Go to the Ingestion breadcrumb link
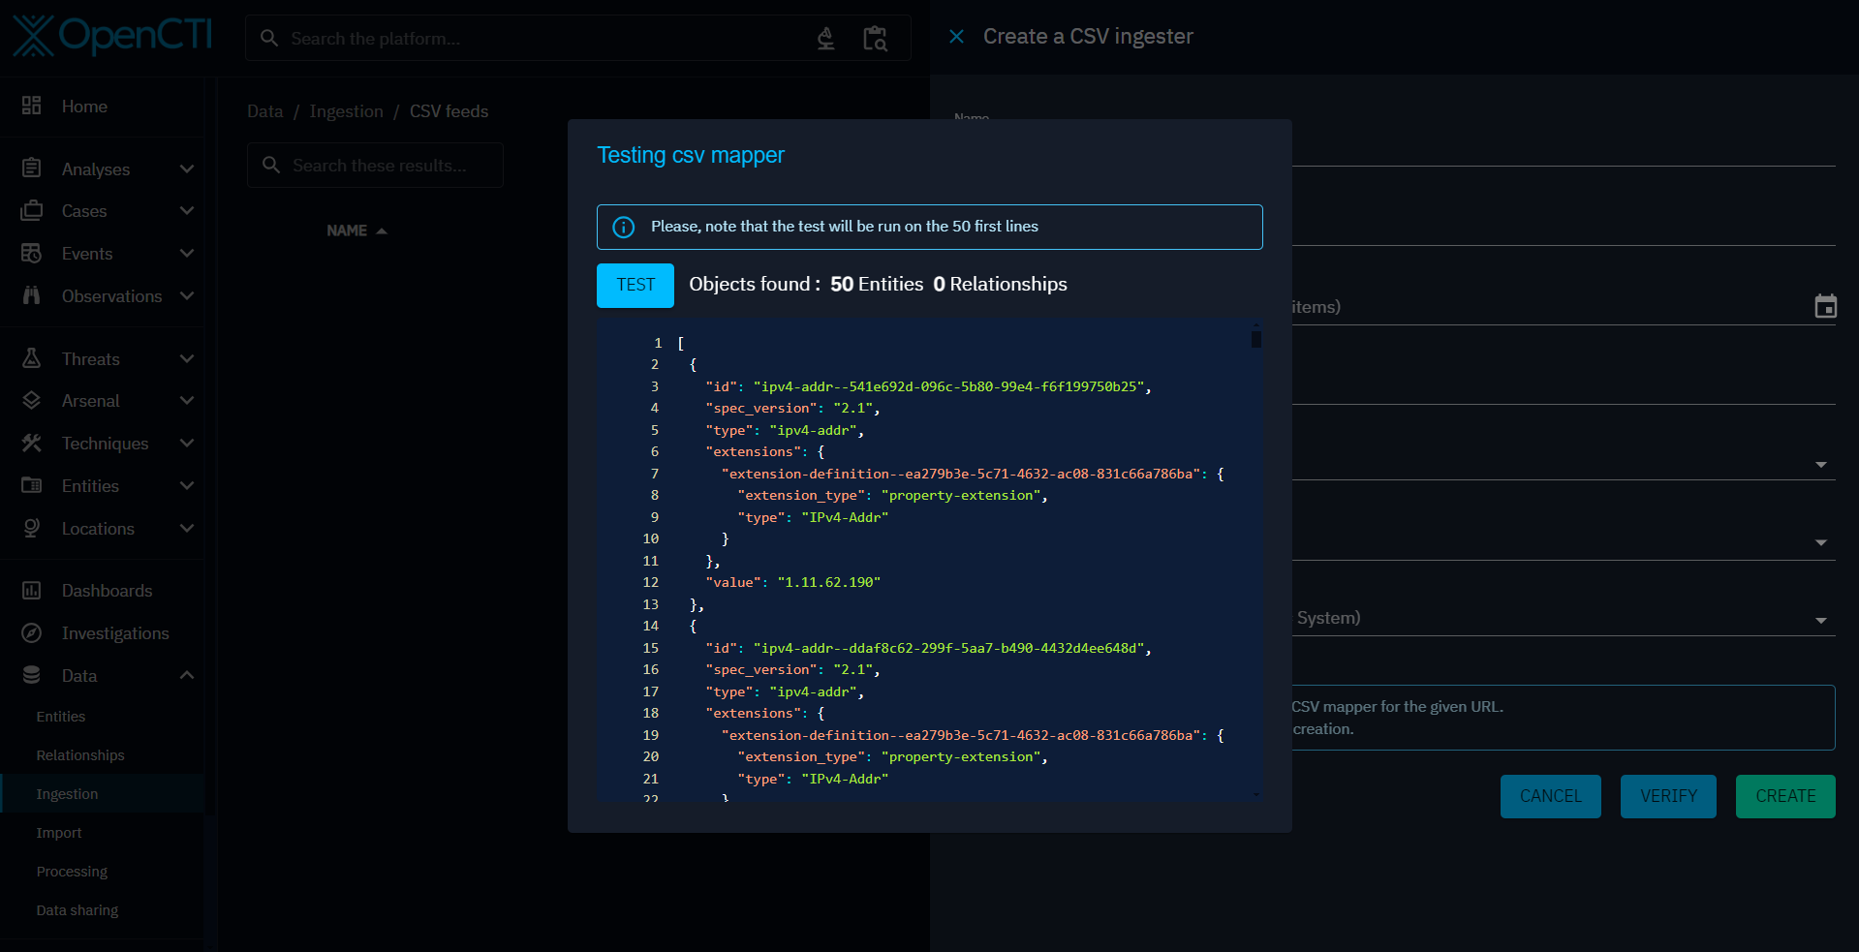This screenshot has height=952, width=1859. click(346, 111)
